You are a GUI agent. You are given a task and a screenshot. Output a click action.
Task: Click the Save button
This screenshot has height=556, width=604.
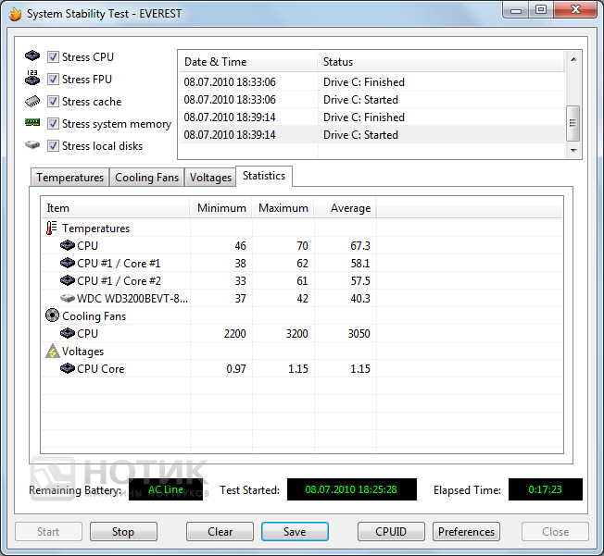tap(295, 532)
